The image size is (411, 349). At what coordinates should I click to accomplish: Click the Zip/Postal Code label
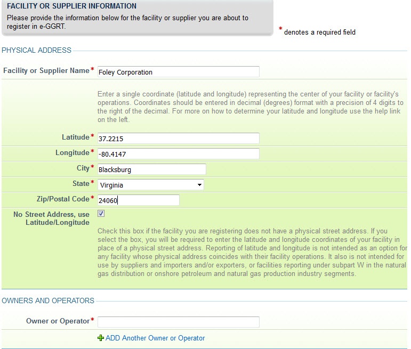click(63, 199)
